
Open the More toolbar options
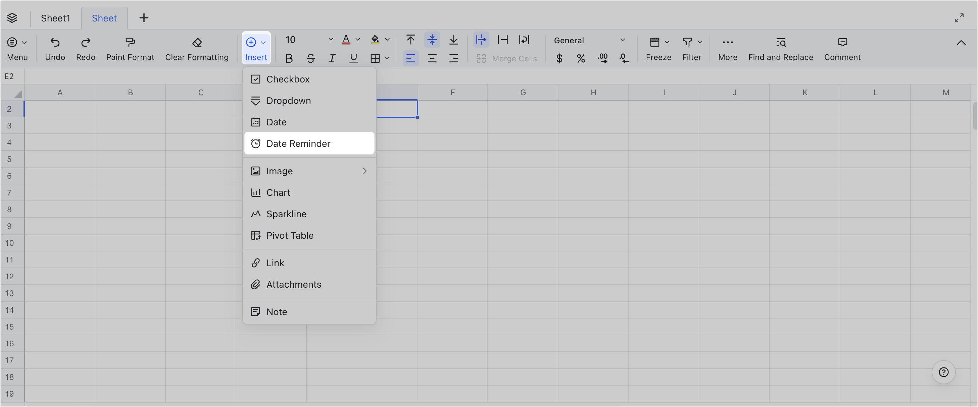(x=727, y=49)
